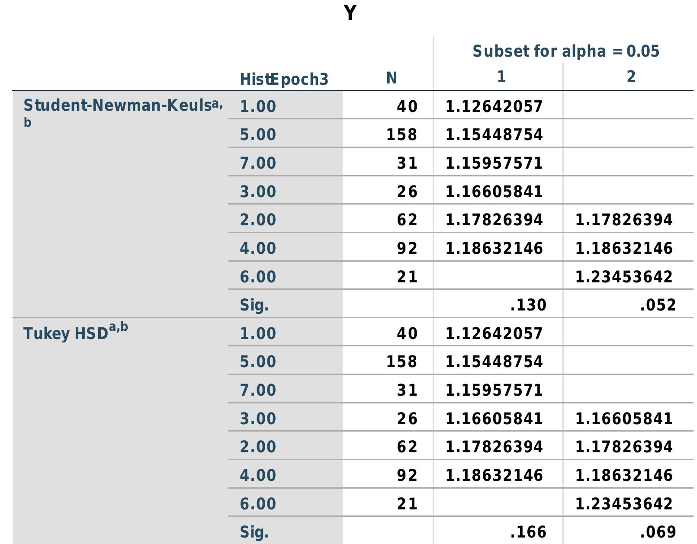Click the table title "Y"

(350, 13)
